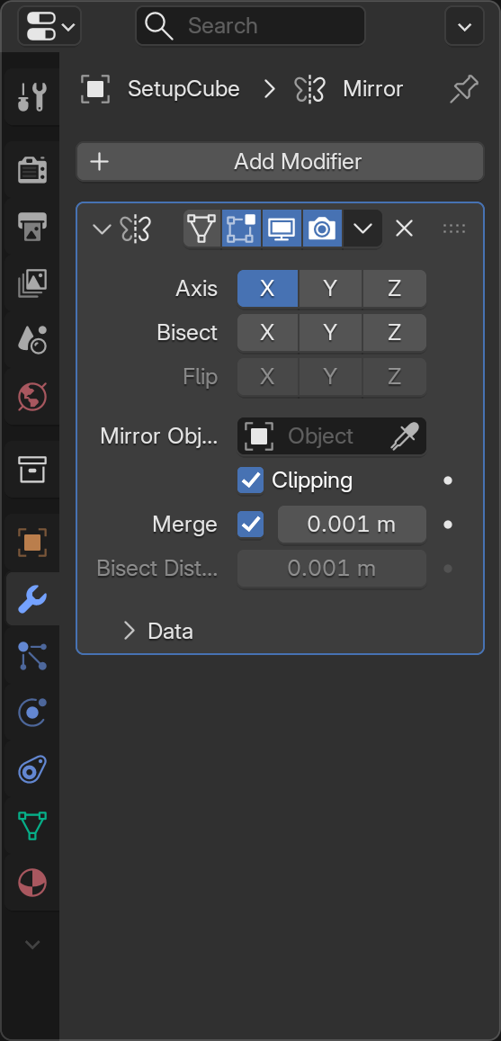Open the Output properties tab
Viewport: 501px width, 1041px height.
coord(31,227)
